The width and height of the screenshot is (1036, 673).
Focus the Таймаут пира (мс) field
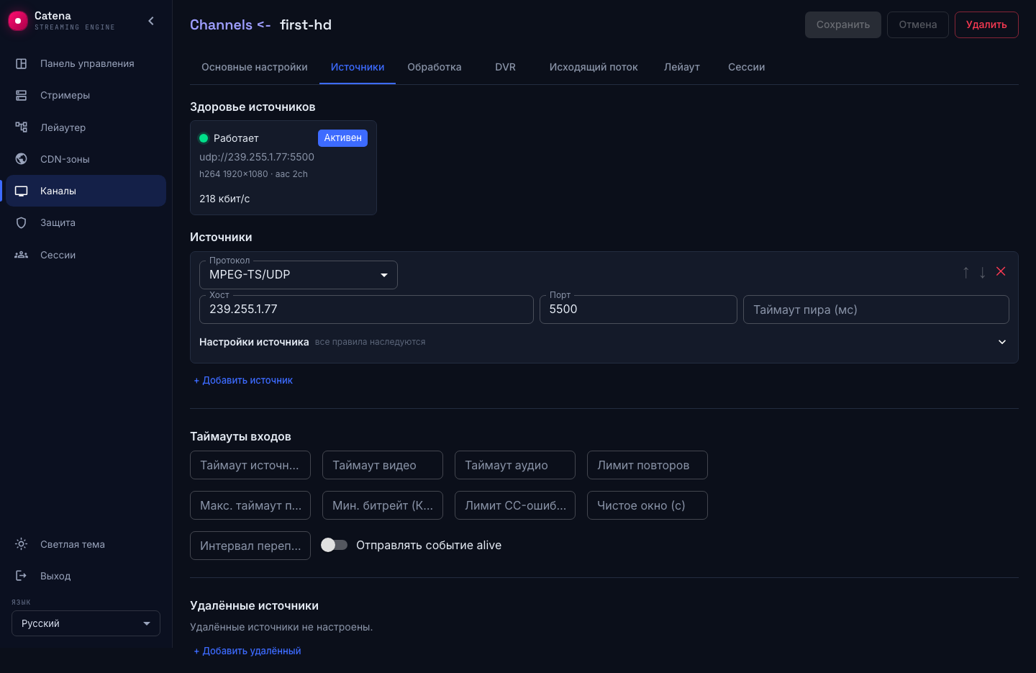coord(876,310)
